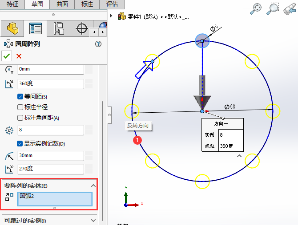Click the reverse direction arrow handle
This screenshot has width=298, height=225.
coord(144,69)
